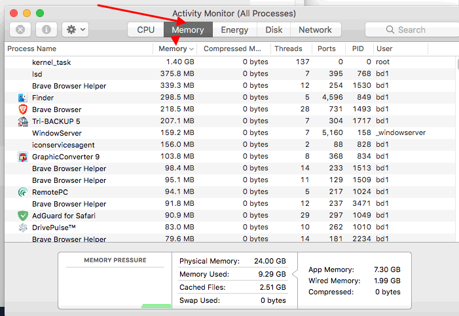Screen dimensions: 459x316
Task: Sort by User column header
Action: coord(401,49)
